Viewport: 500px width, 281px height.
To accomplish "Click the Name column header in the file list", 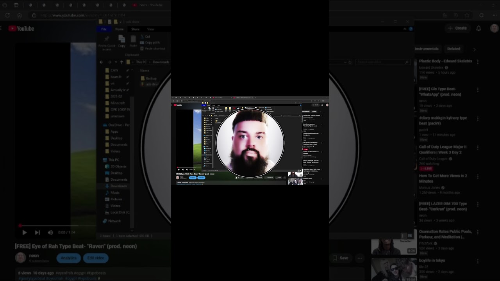I will (145, 71).
